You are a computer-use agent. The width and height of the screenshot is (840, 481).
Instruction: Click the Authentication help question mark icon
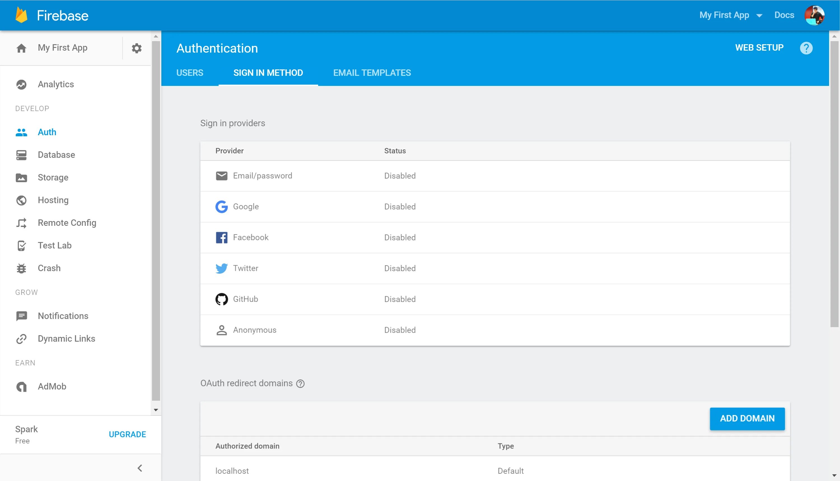point(806,48)
